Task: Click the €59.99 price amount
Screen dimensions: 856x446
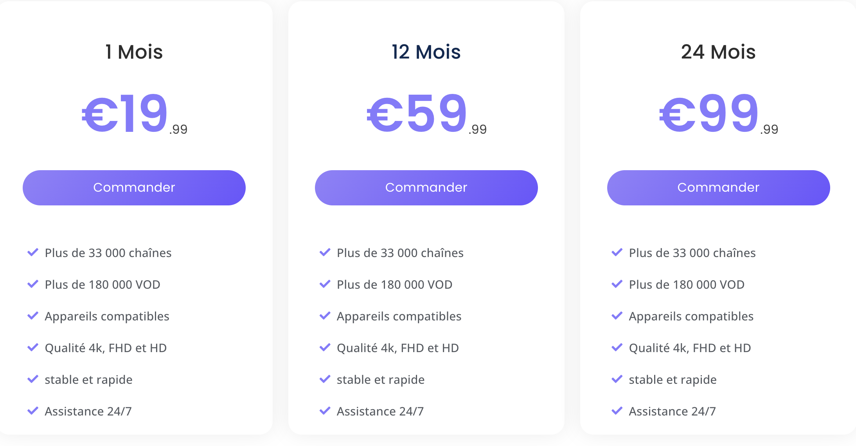Action: click(x=426, y=114)
